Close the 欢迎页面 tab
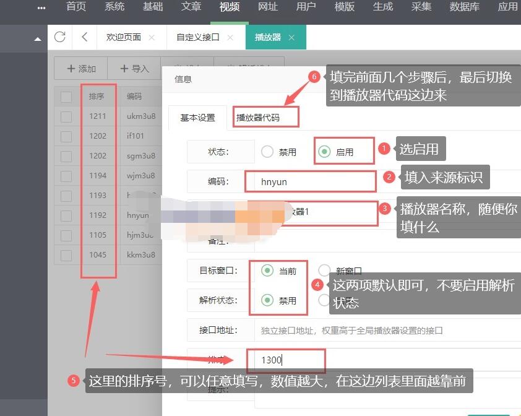This screenshot has width=521, height=416. coord(152,38)
